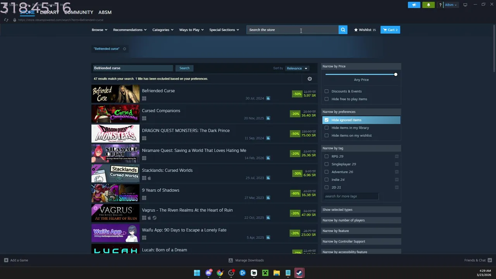Click the question mark help icon
The height and width of the screenshot is (279, 496).
tap(440, 5)
